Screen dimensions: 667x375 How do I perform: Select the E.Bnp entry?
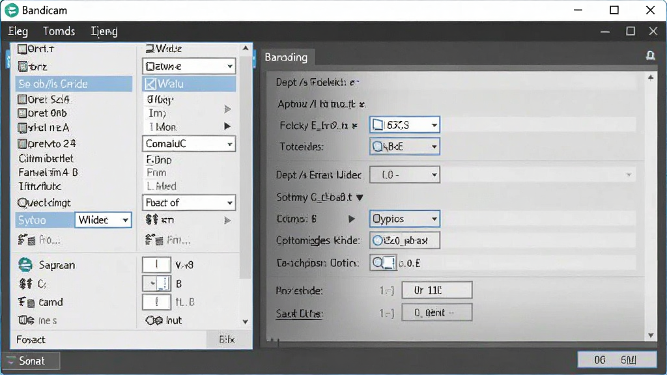coord(159,160)
